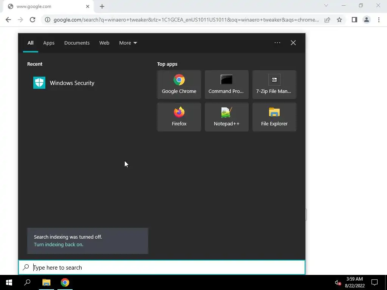Click the Windows Start button
The image size is (387, 290).
coord(9,282)
